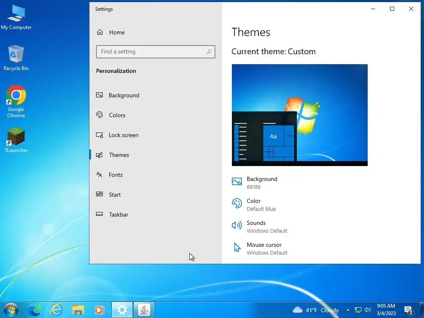Viewport: 424px width, 318px height.
Task: Focus the Find a setting search box
Action: (x=156, y=52)
